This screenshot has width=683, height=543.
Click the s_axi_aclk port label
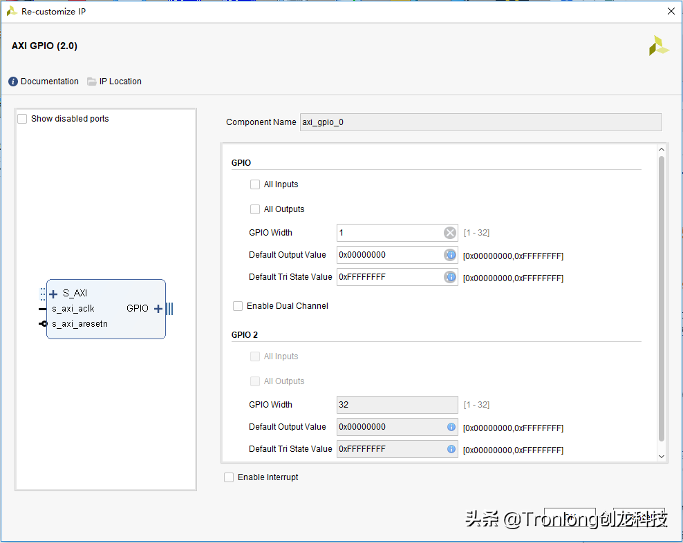73,309
